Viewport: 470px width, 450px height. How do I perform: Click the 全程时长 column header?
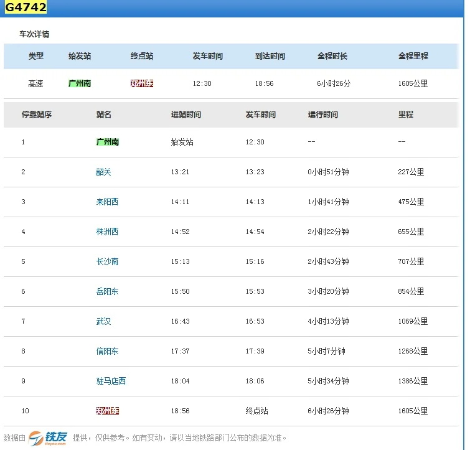(x=332, y=56)
